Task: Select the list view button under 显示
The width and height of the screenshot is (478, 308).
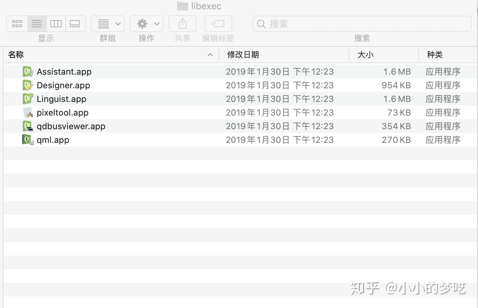Action: tap(36, 24)
